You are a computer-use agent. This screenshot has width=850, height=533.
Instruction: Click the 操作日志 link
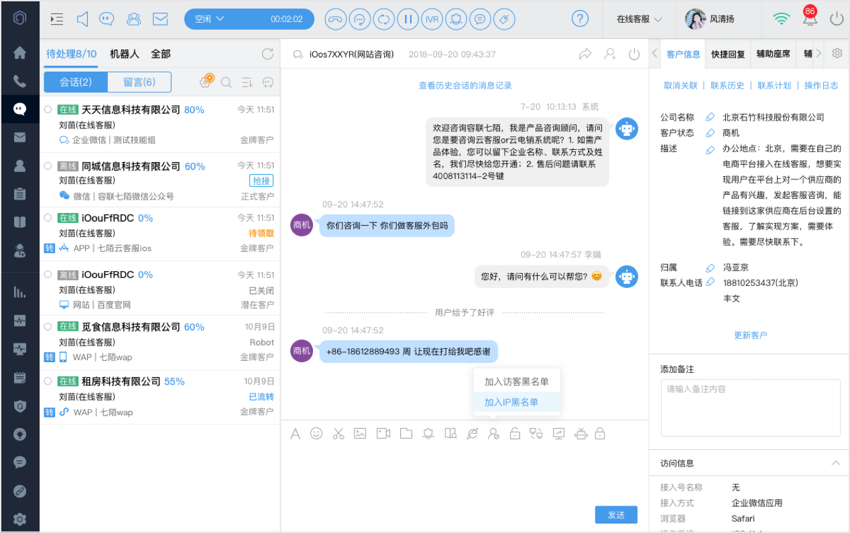(821, 85)
